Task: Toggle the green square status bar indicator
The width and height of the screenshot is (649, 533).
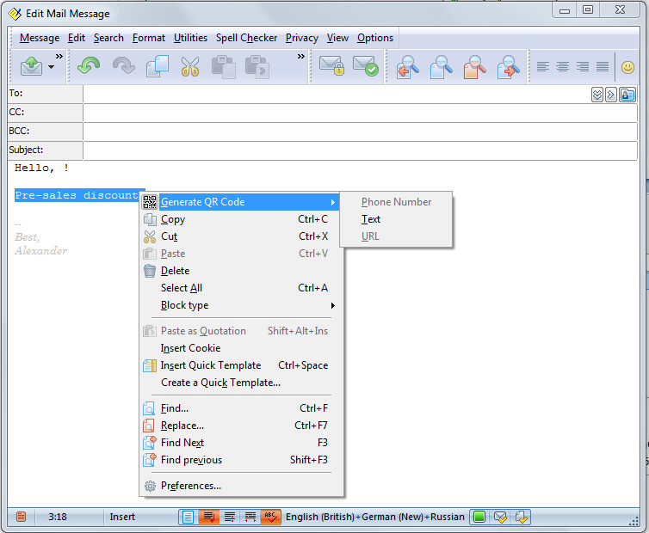Action: 479,517
